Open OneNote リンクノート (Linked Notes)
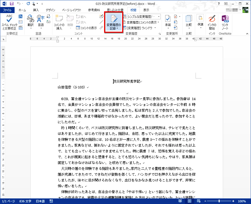The image size is (251, 204). 225,22
